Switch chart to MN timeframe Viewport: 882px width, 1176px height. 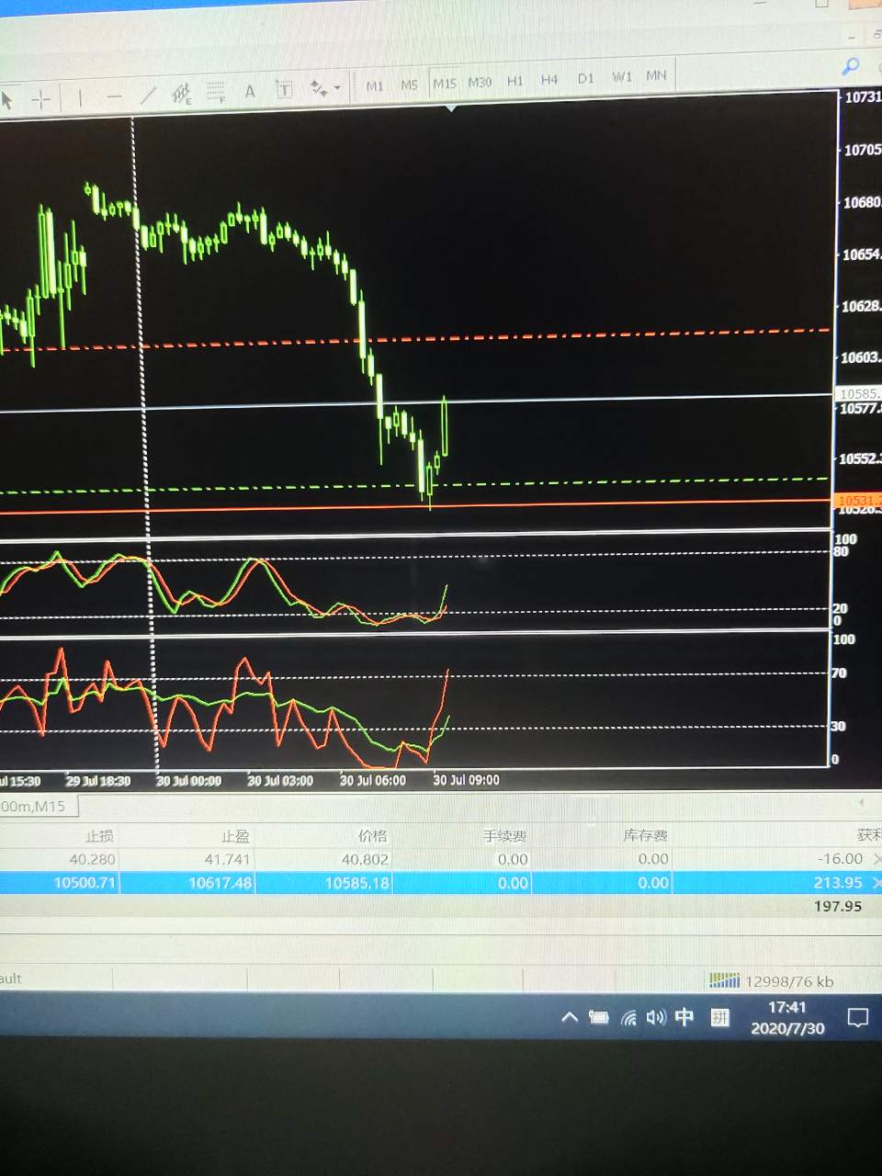(656, 75)
